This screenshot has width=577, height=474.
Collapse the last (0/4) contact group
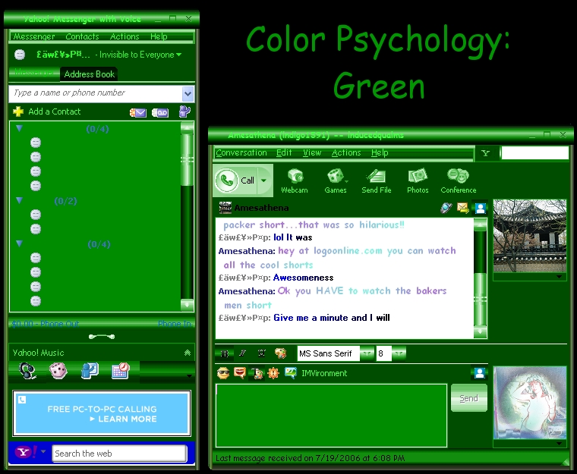tap(19, 243)
